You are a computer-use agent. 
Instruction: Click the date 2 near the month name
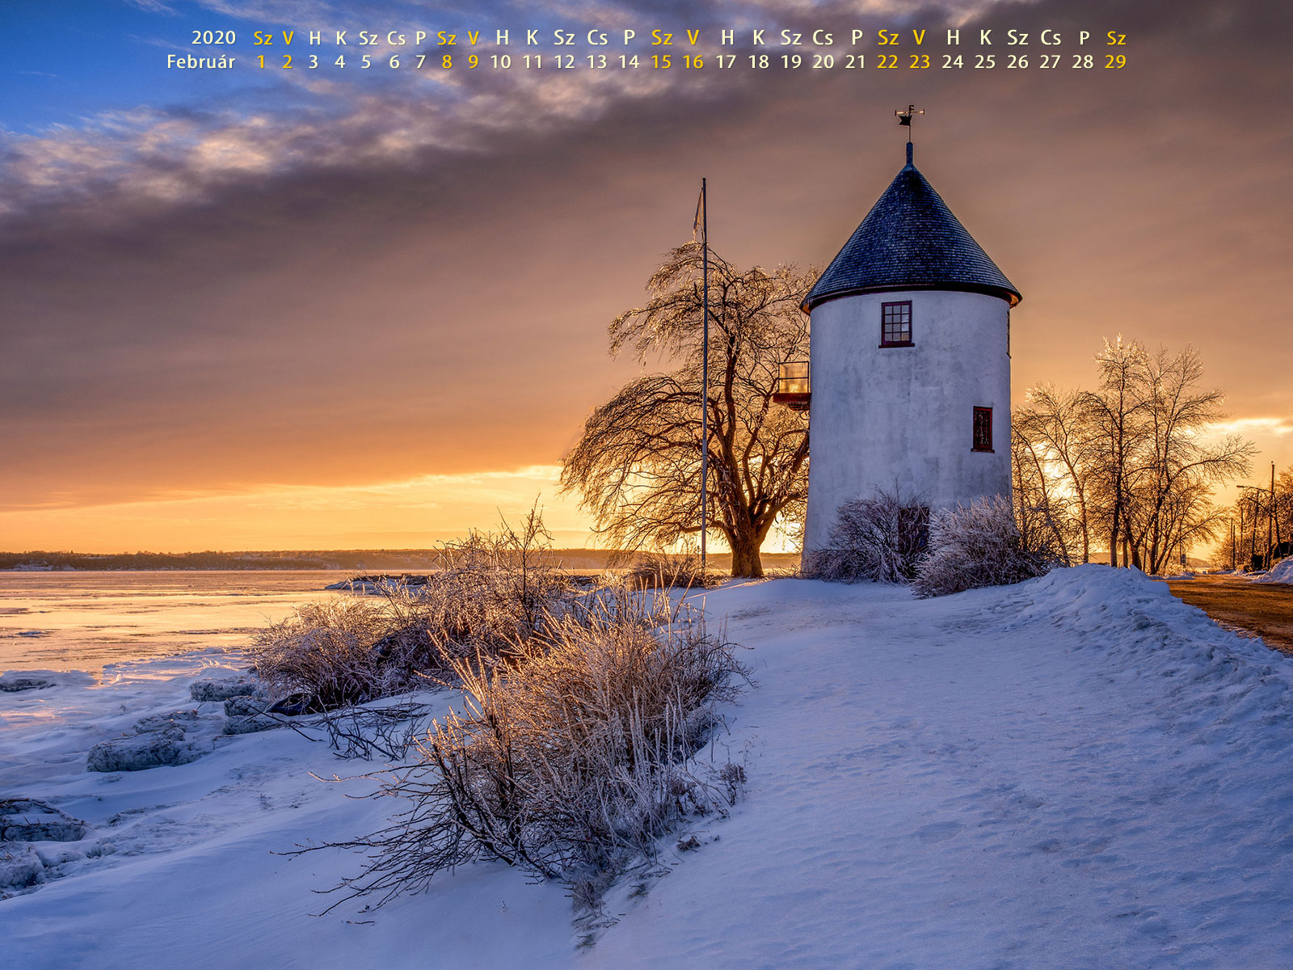tap(288, 60)
